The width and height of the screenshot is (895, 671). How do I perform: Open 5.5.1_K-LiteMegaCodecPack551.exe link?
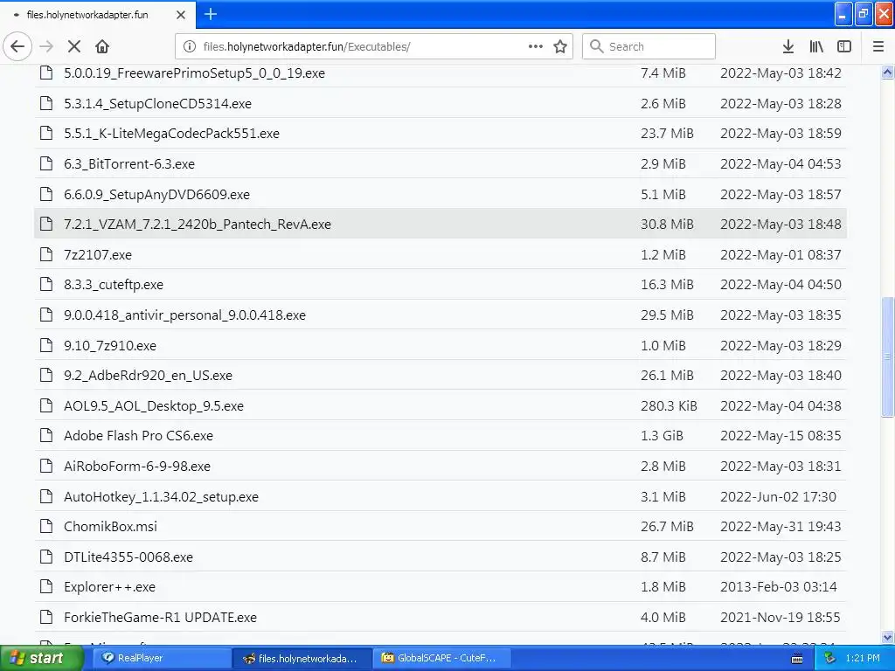click(171, 134)
